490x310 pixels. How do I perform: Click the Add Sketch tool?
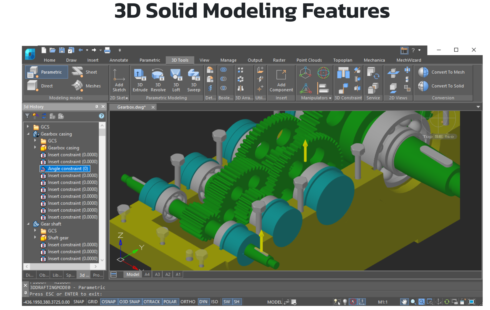click(x=119, y=80)
